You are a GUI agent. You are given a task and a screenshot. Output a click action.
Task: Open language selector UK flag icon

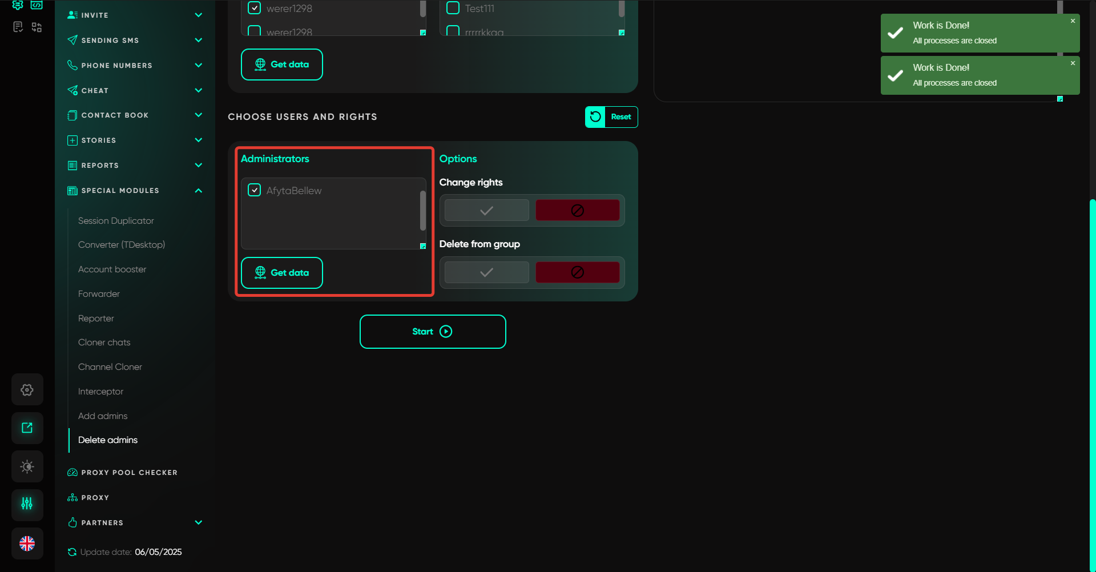pyautogui.click(x=27, y=543)
